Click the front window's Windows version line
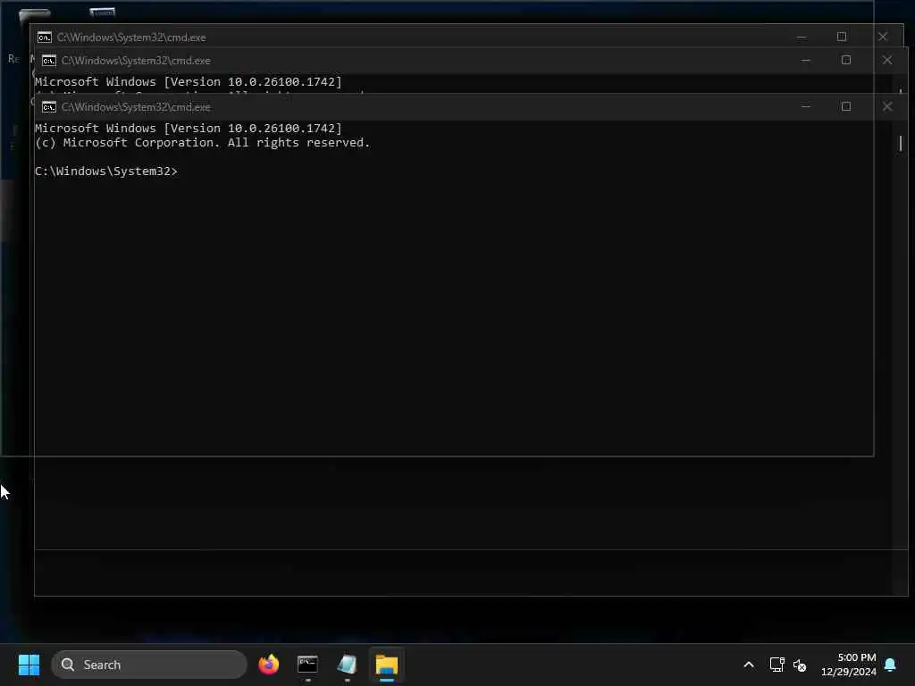Image resolution: width=915 pixels, height=686 pixels. click(188, 128)
